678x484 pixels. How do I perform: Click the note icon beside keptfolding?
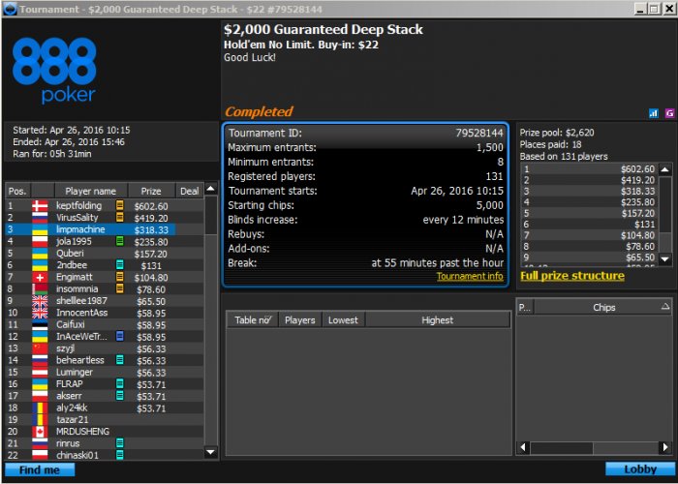pyautogui.click(x=120, y=206)
